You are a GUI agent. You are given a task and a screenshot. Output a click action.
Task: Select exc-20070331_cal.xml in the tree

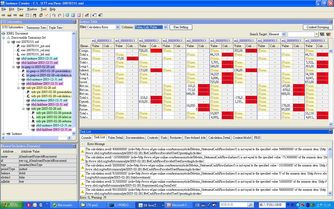tap(35, 50)
